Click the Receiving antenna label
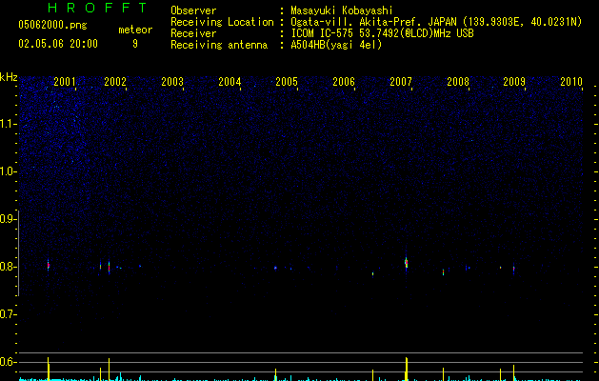 pyautogui.click(x=219, y=45)
